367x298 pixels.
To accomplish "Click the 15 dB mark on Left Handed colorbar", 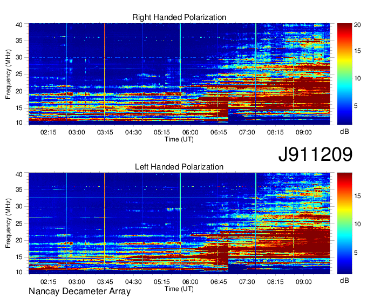I will 357,196.
